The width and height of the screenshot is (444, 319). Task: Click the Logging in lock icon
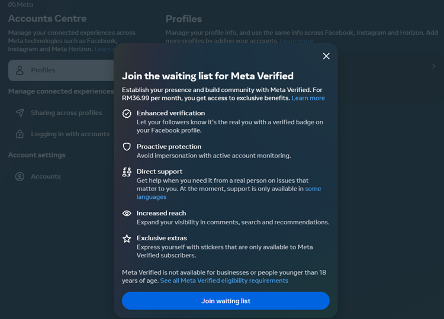(20, 134)
